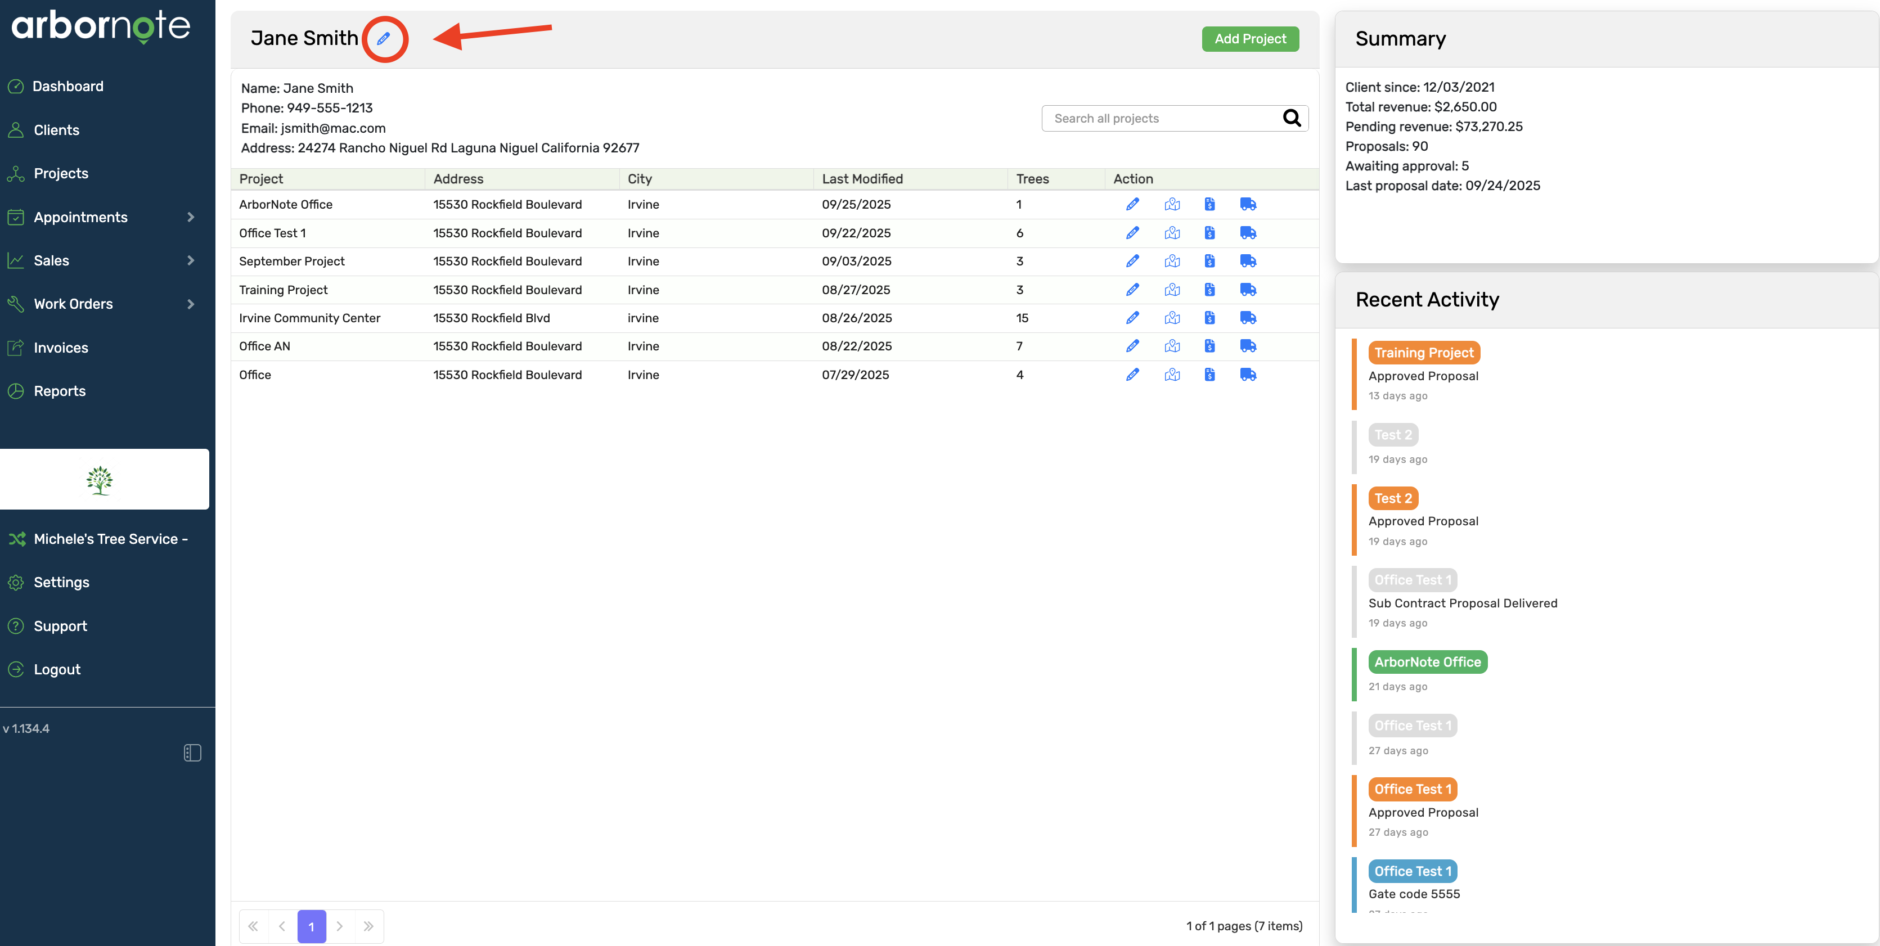The height and width of the screenshot is (946, 1880).
Task: Expand the Work Orders submenu
Action: (191, 304)
